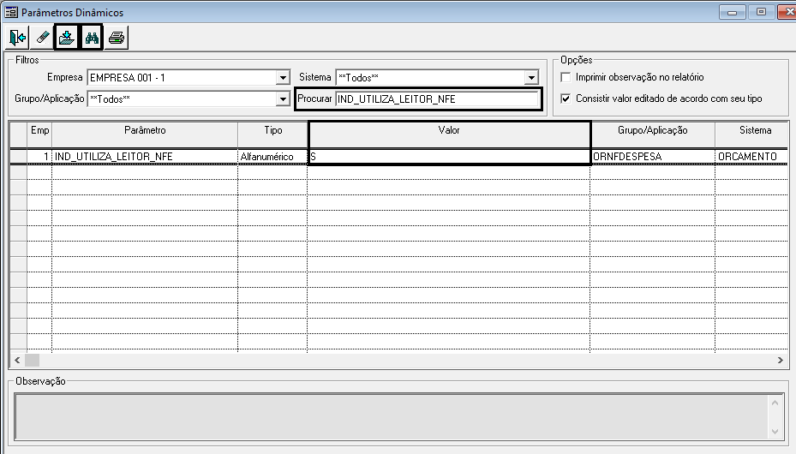
Task: Click the Observação scroll down arrow
Action: pyautogui.click(x=775, y=431)
